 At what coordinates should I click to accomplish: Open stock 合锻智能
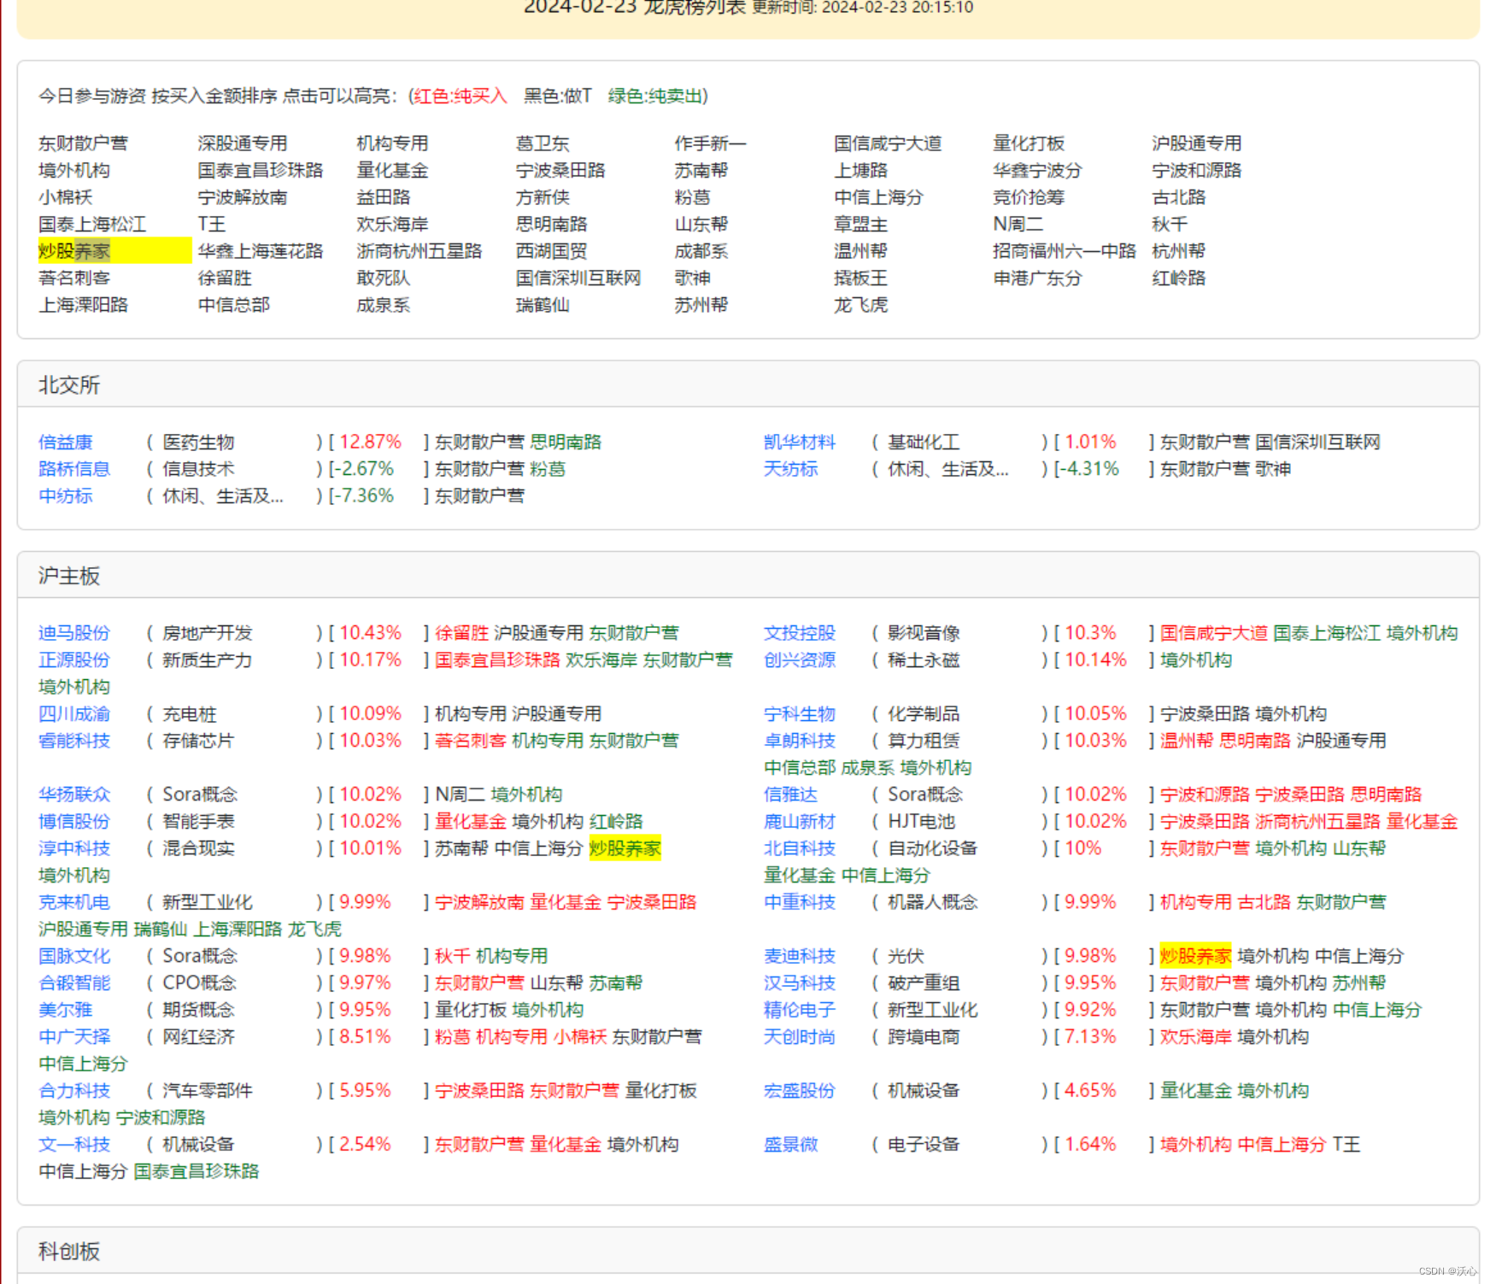(x=74, y=982)
